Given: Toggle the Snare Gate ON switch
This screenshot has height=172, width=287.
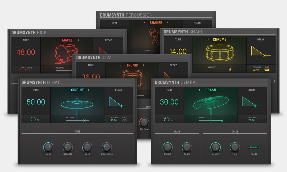Looking at the screenshot, I should [267, 70].
